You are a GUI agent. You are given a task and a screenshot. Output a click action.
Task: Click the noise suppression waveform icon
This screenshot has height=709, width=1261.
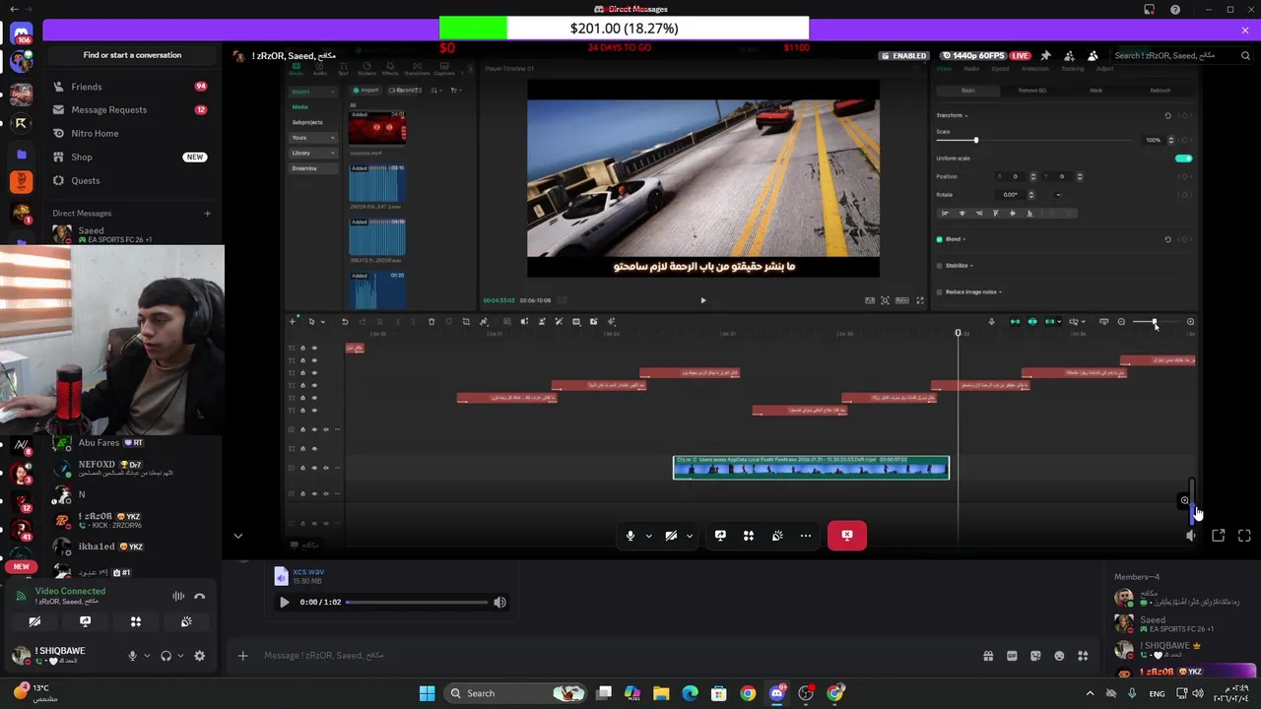tap(178, 596)
